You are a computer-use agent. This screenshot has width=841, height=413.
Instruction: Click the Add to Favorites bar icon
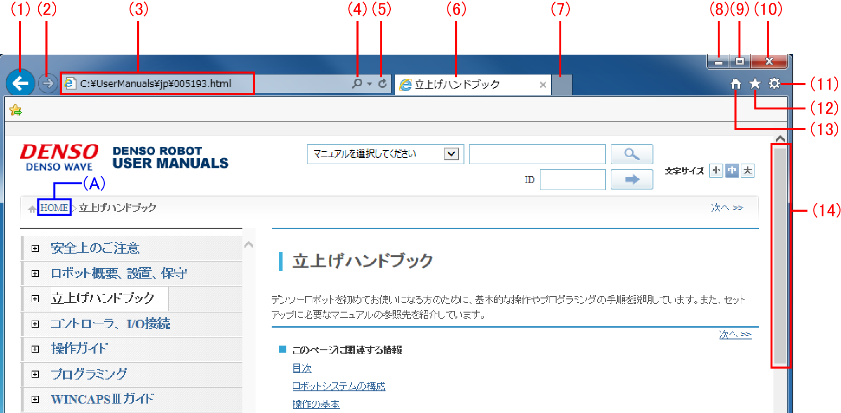point(16,110)
